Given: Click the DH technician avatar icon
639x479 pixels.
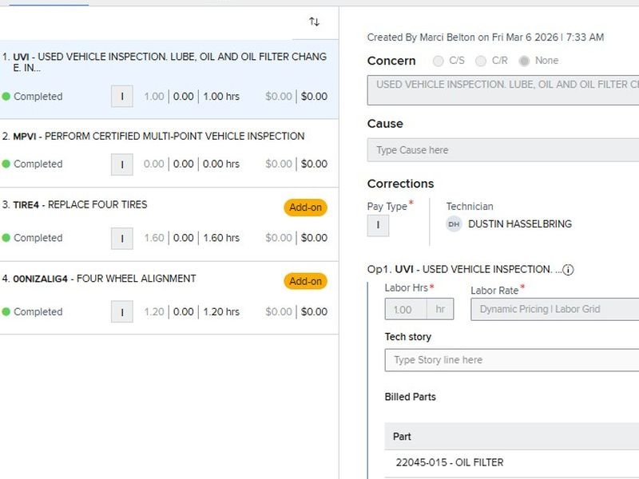Looking at the screenshot, I should (x=454, y=224).
